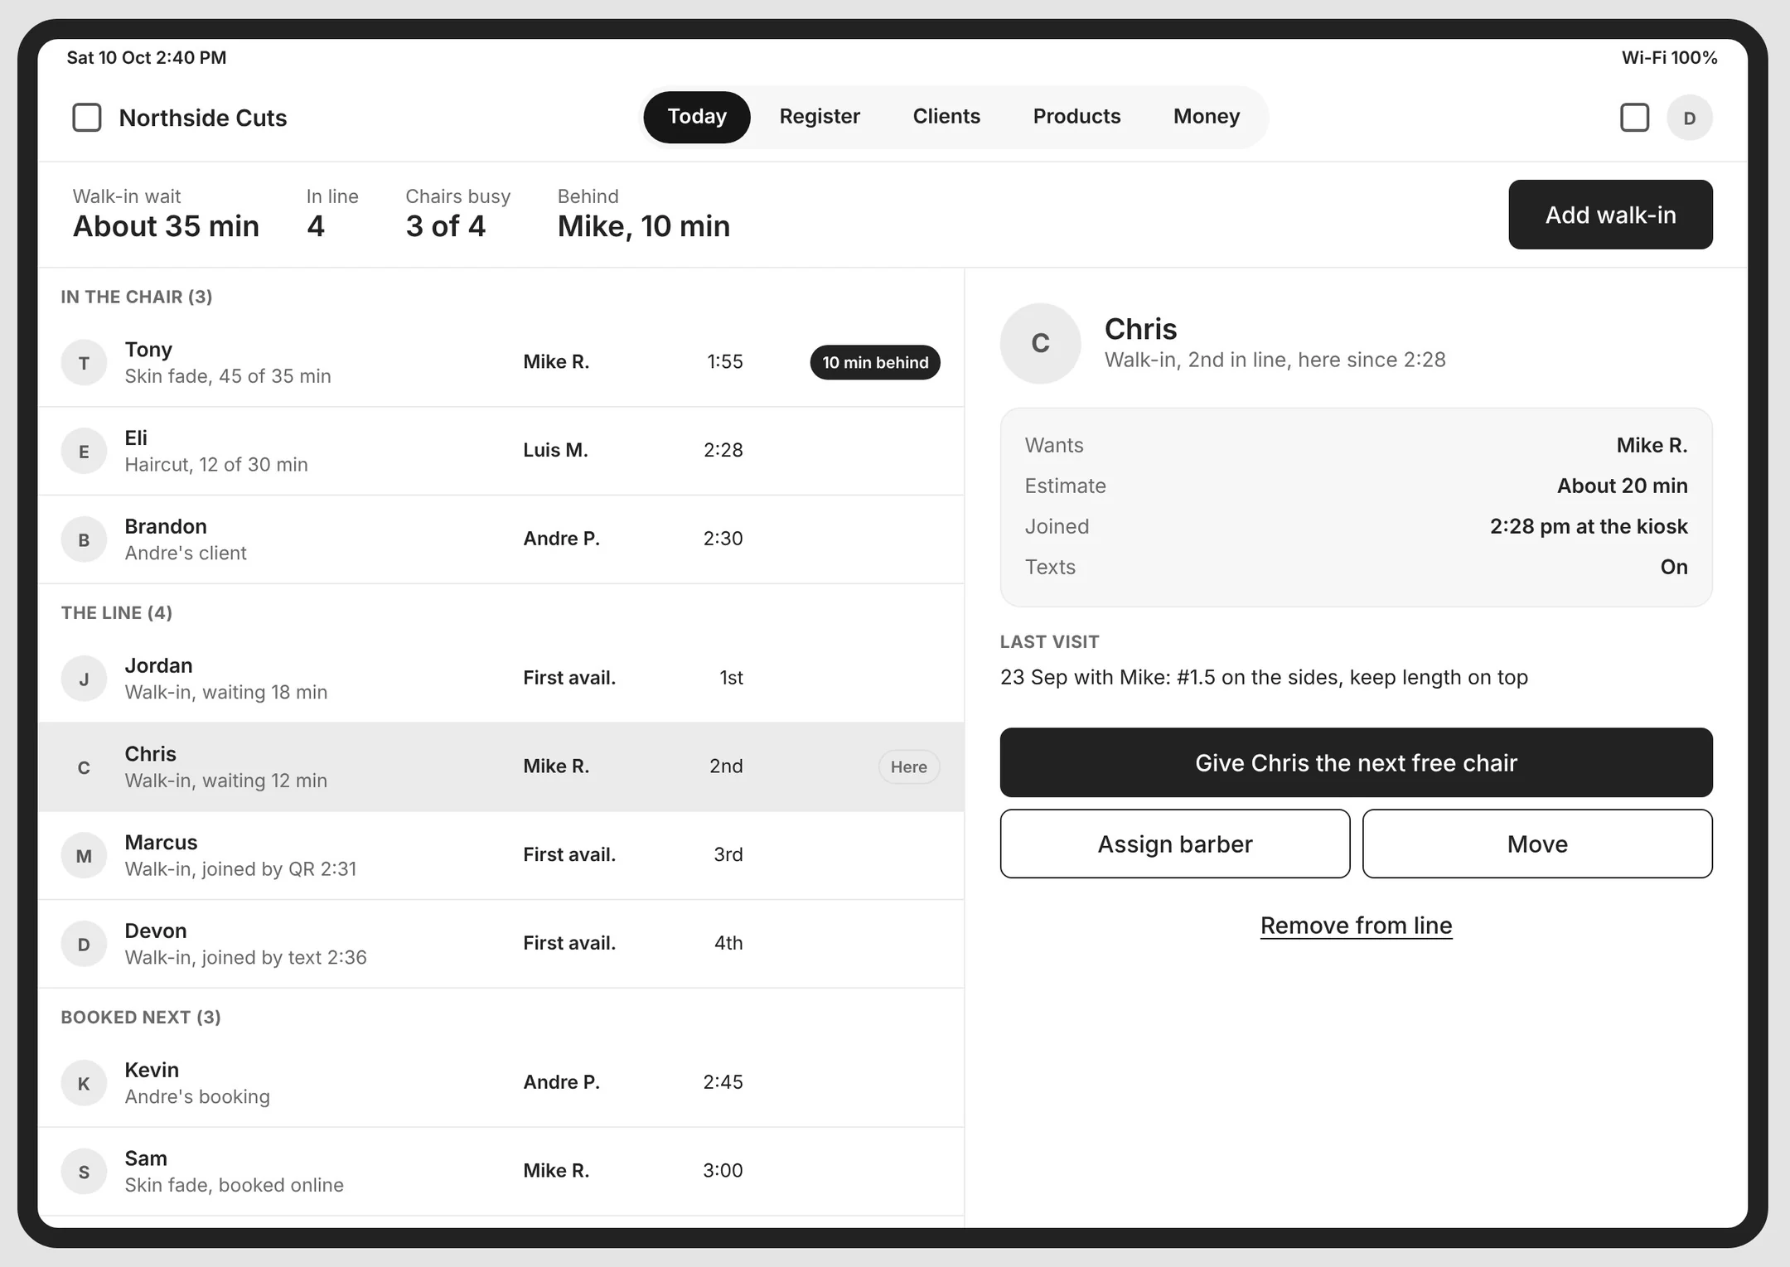Click the Behind Mike, 10 min stat
Screen dimensions: 1790x1267
[644, 214]
